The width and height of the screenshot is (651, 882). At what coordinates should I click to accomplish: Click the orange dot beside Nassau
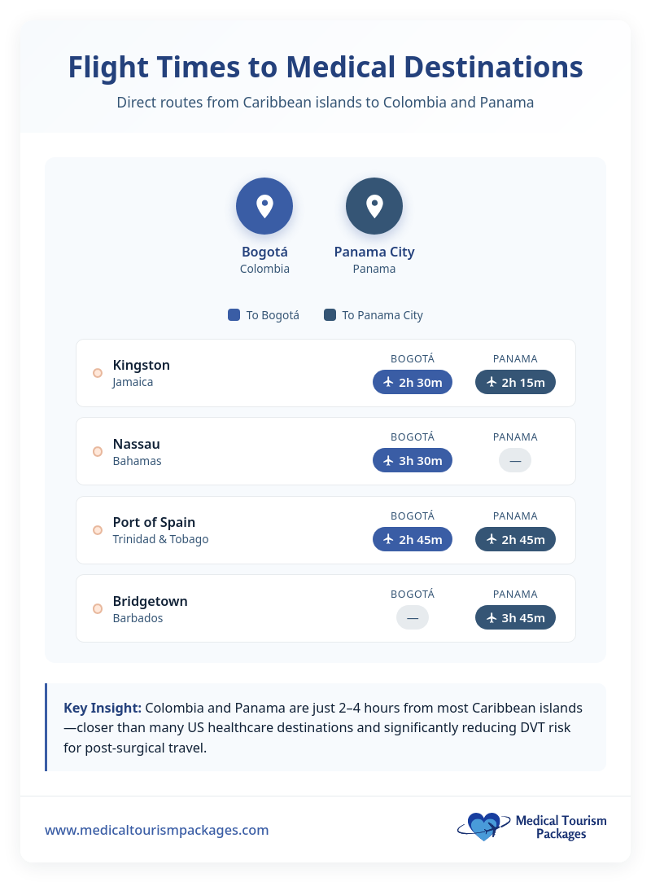click(98, 451)
